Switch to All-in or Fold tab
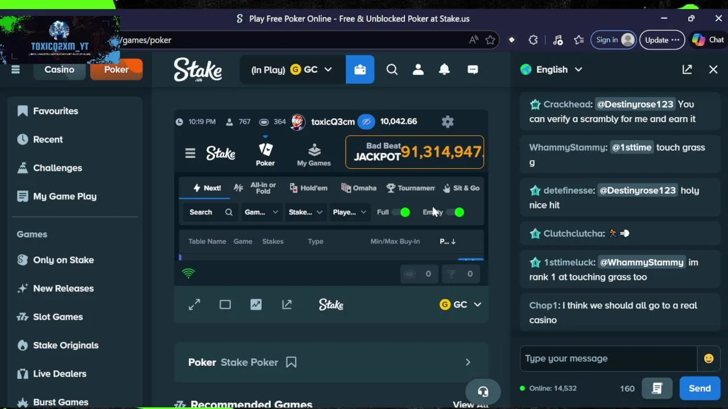 tap(255, 188)
